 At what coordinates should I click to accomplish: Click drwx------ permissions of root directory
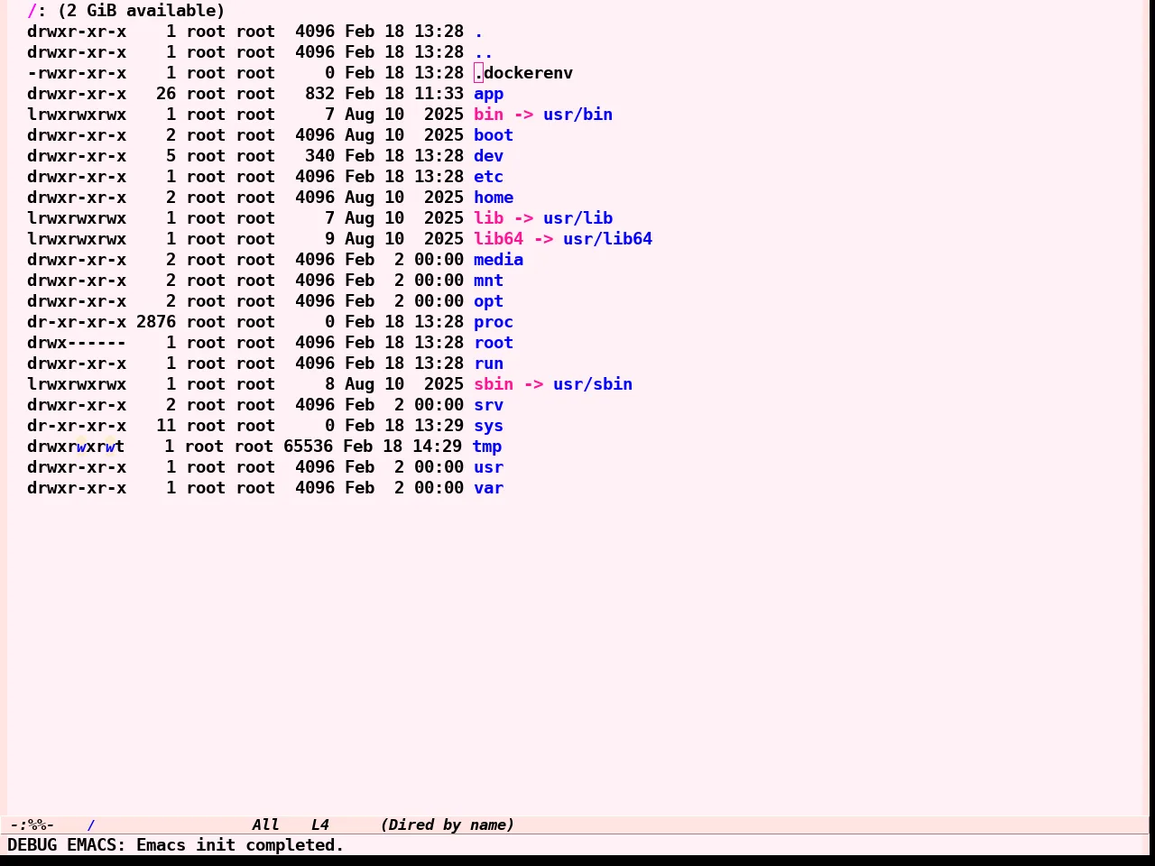click(77, 343)
